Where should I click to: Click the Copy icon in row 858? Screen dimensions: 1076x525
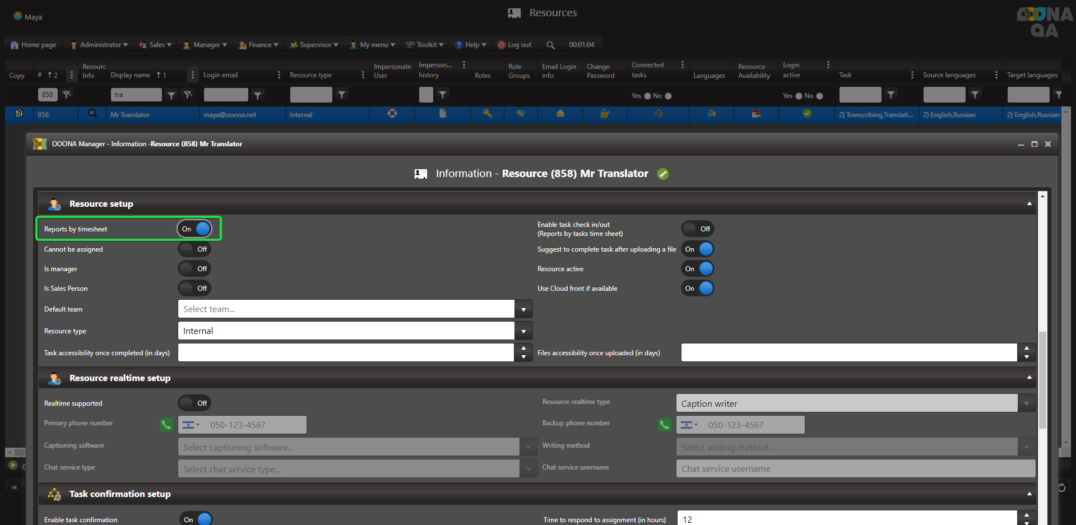pyautogui.click(x=19, y=114)
